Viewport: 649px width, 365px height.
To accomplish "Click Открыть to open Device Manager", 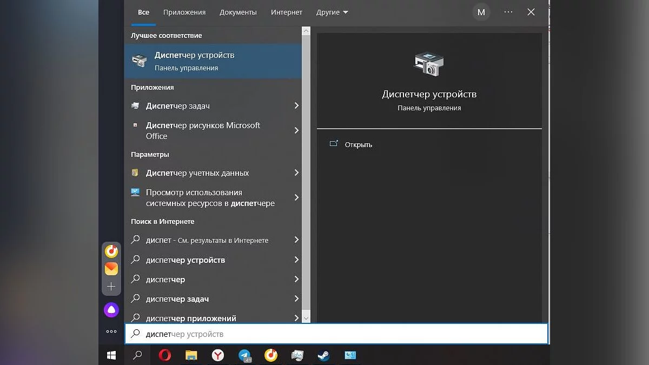I will 358,144.
